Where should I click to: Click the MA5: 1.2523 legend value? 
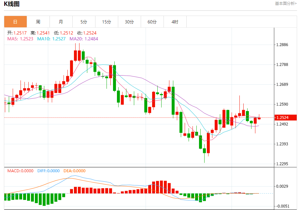[20, 39]
